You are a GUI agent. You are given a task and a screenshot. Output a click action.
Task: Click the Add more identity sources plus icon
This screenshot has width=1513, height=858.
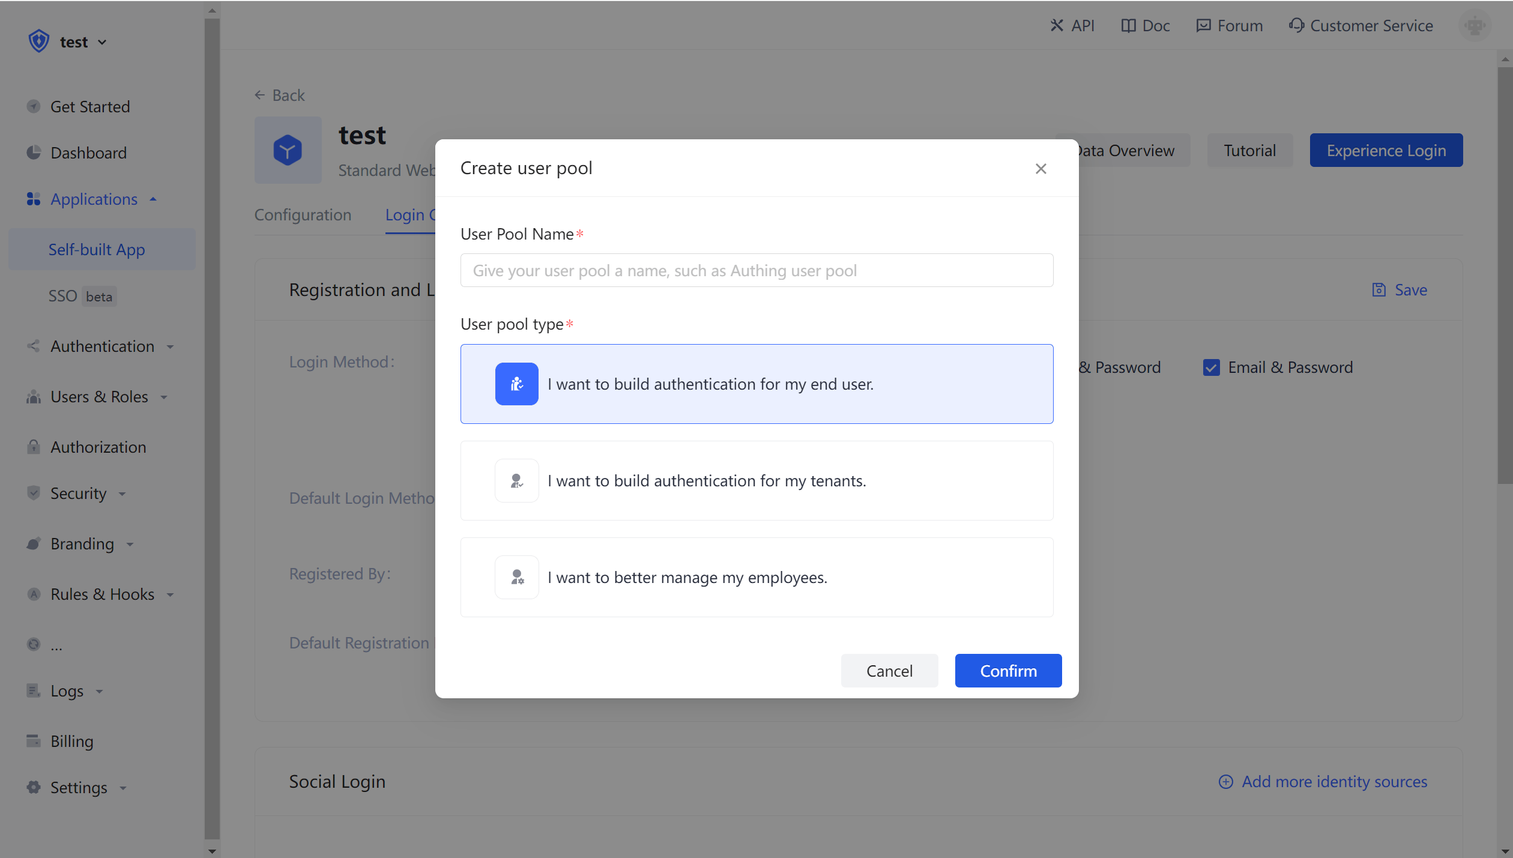[1225, 782]
